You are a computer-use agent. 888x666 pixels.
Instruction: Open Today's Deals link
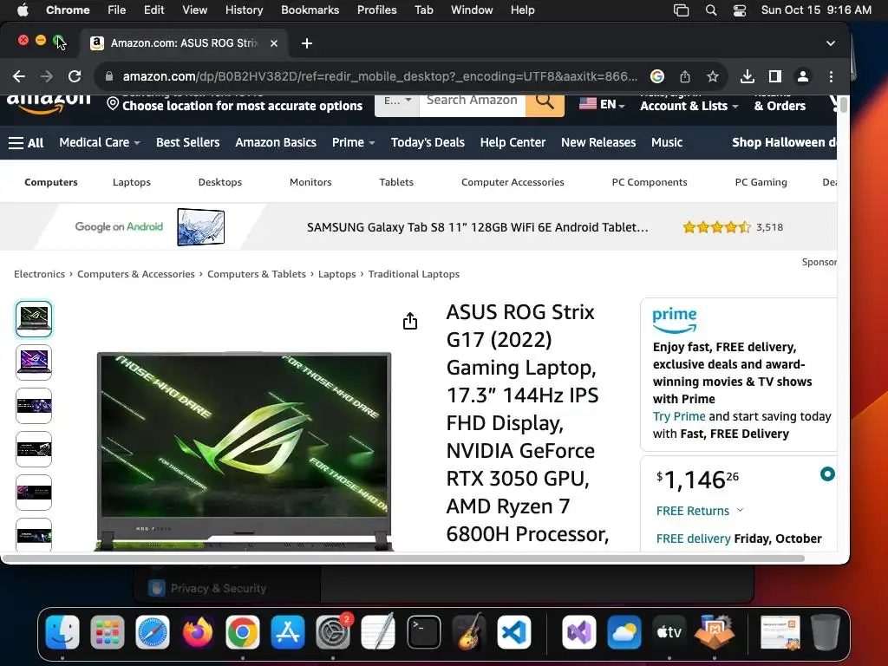[428, 143]
